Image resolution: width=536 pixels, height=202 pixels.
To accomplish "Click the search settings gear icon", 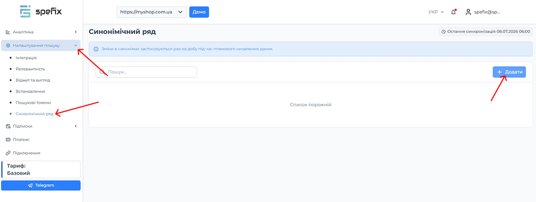I will click(8, 45).
